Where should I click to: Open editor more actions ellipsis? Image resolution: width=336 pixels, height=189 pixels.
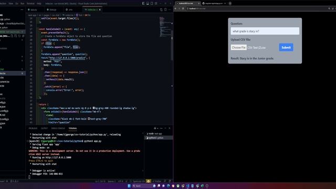point(170,9)
